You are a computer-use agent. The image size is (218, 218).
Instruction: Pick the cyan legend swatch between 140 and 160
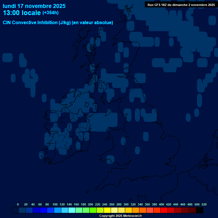[x=72, y=210]
